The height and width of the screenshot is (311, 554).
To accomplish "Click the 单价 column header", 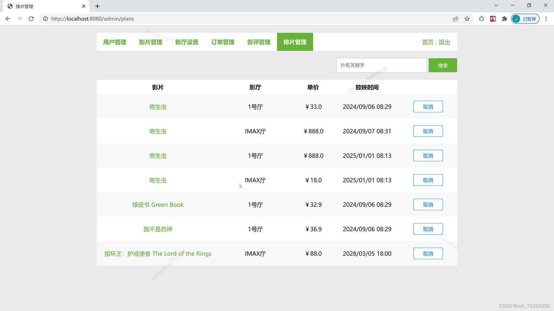I will (313, 87).
